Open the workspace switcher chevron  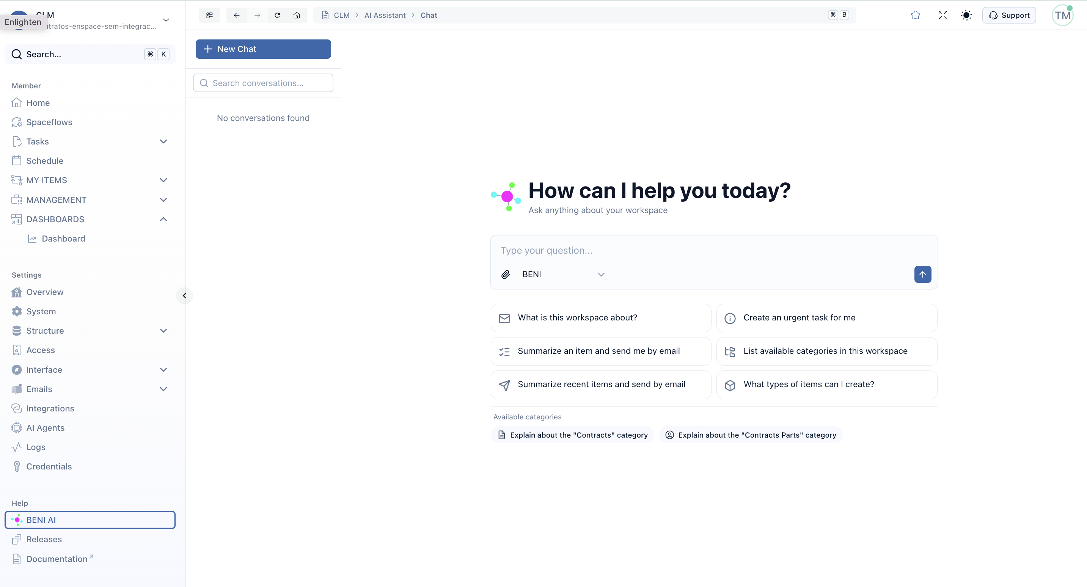(166, 20)
